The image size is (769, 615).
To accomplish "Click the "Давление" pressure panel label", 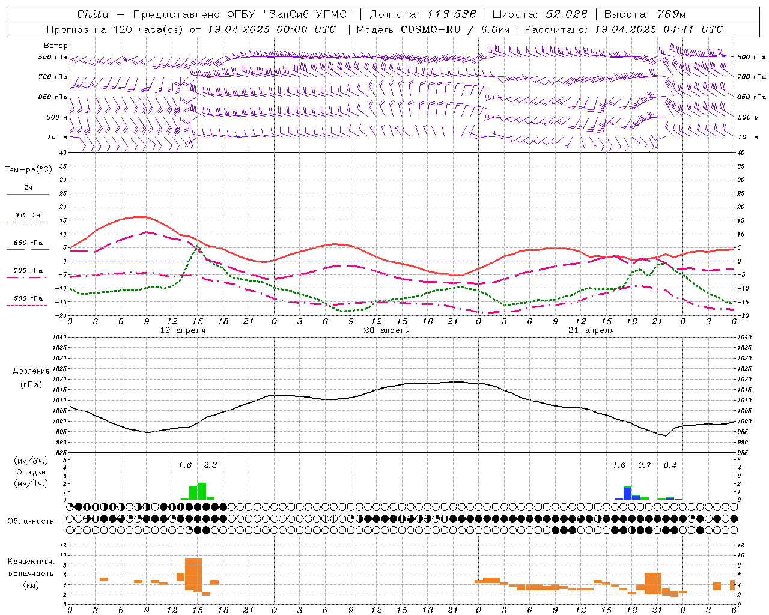I will 31,371.
